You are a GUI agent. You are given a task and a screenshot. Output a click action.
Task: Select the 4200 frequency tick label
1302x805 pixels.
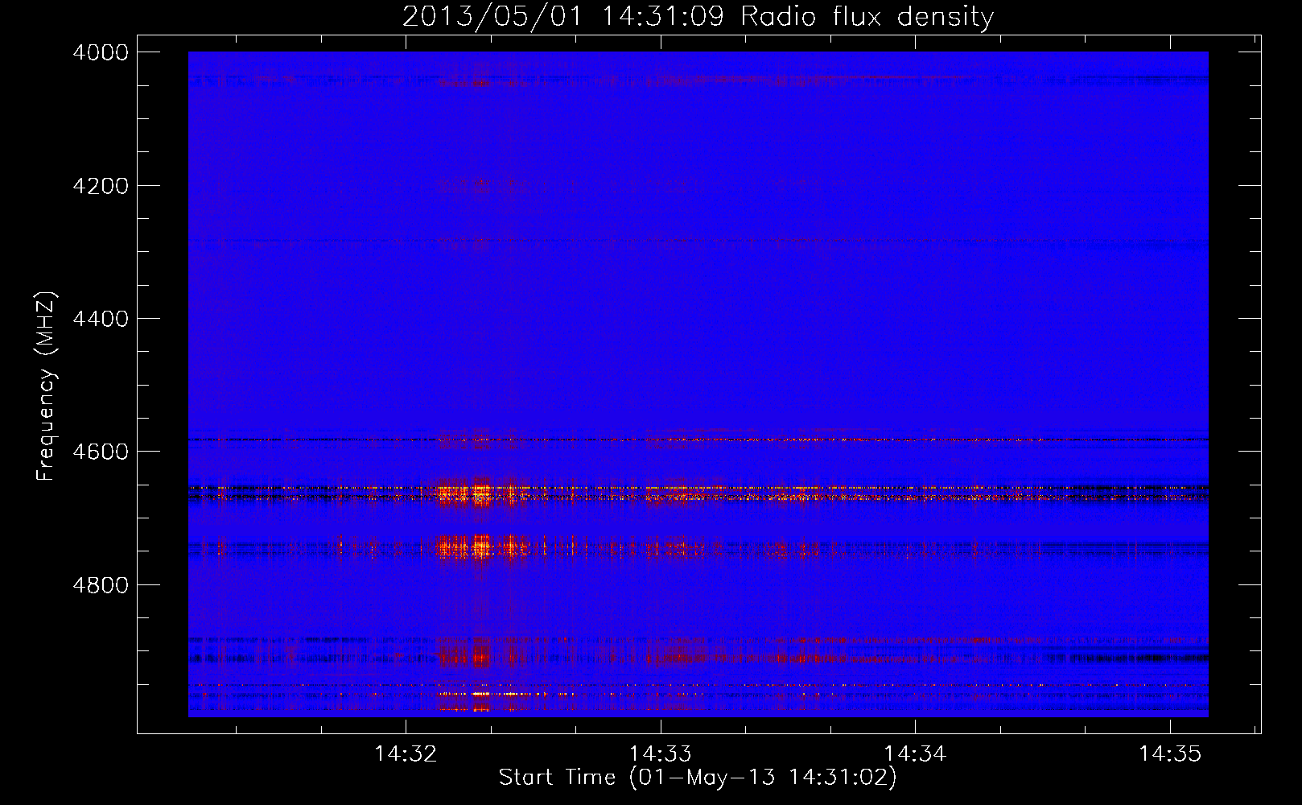click(x=101, y=186)
